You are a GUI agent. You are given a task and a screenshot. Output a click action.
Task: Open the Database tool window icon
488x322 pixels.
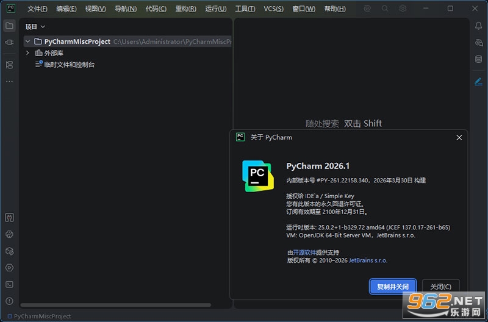click(x=478, y=59)
